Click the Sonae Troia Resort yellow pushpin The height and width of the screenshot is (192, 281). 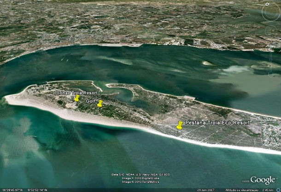[x=76, y=99]
